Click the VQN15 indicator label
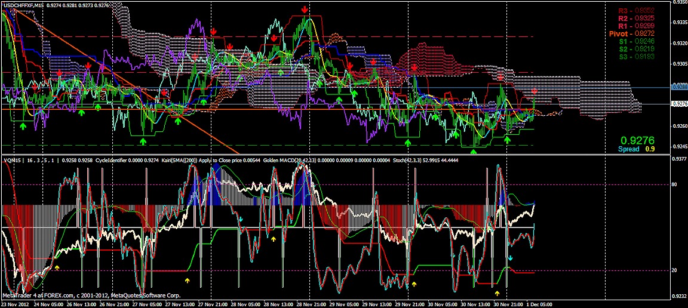Screen dimensions: 688x308 12,161
